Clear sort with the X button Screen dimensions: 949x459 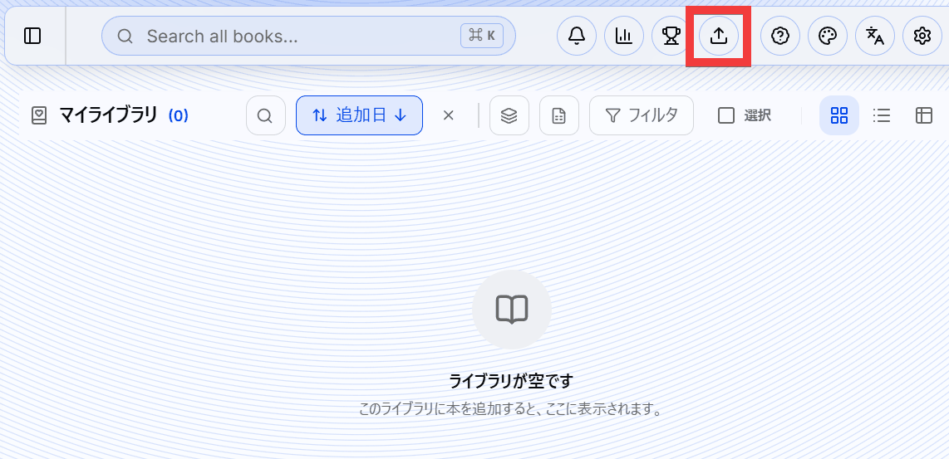pyautogui.click(x=448, y=115)
